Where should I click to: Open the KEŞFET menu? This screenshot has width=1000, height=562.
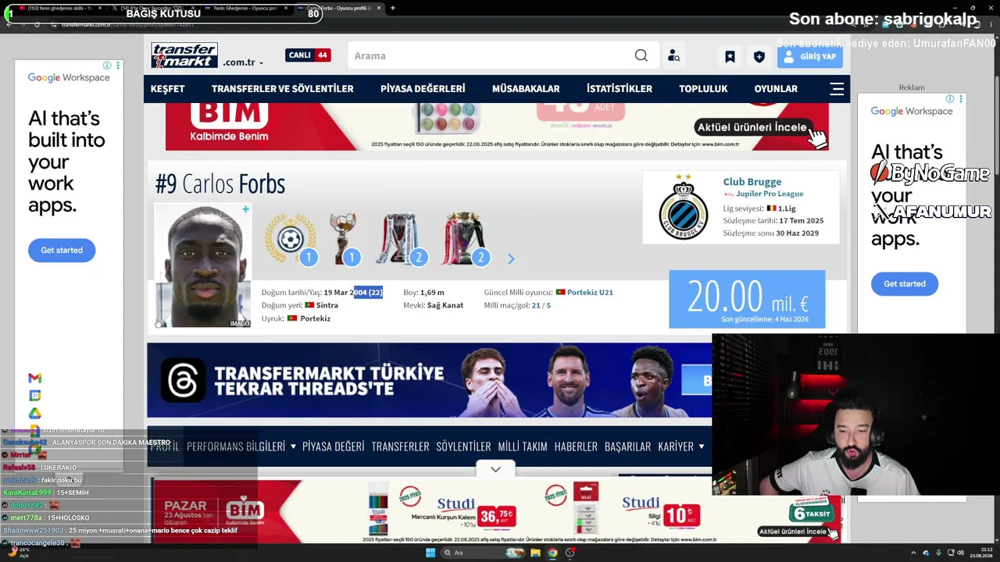coord(168,89)
